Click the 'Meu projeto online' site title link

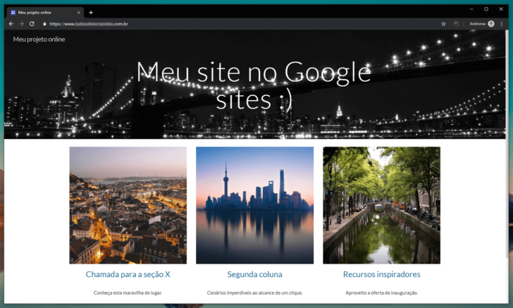(x=39, y=39)
